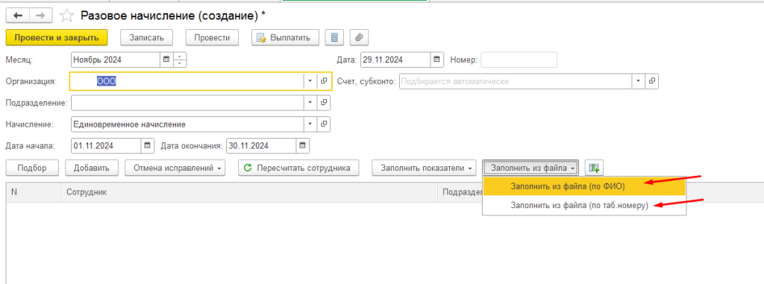Click the N column header
764x284 pixels.
(x=34, y=192)
